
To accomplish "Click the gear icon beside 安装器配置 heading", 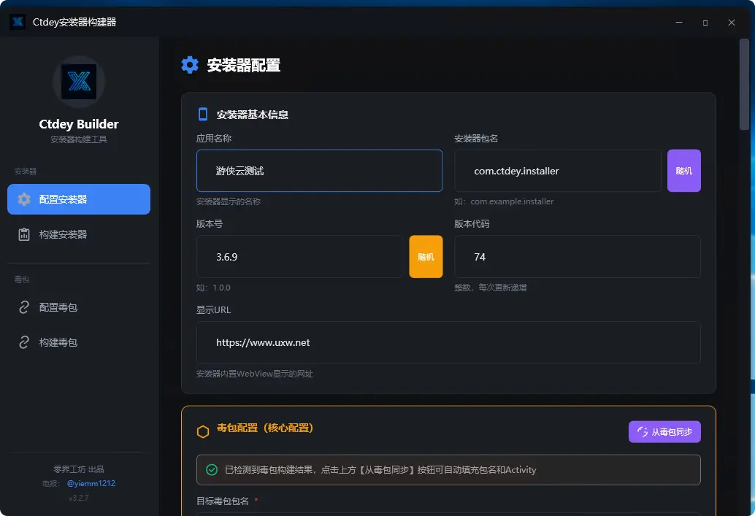I will [189, 64].
